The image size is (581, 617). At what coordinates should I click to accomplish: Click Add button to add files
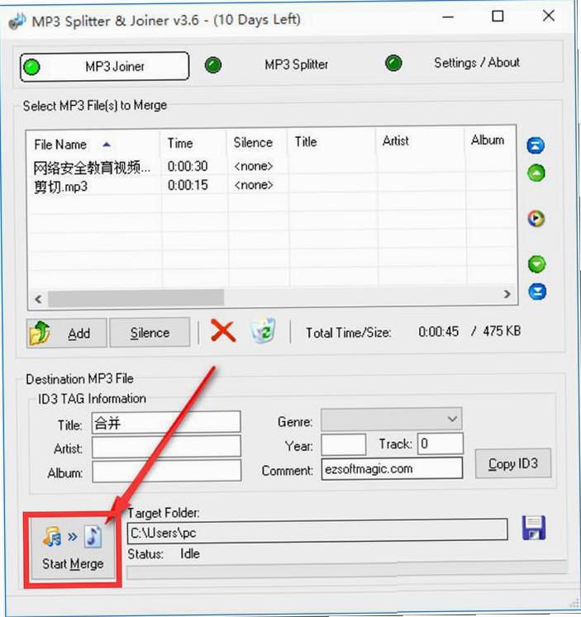66,333
